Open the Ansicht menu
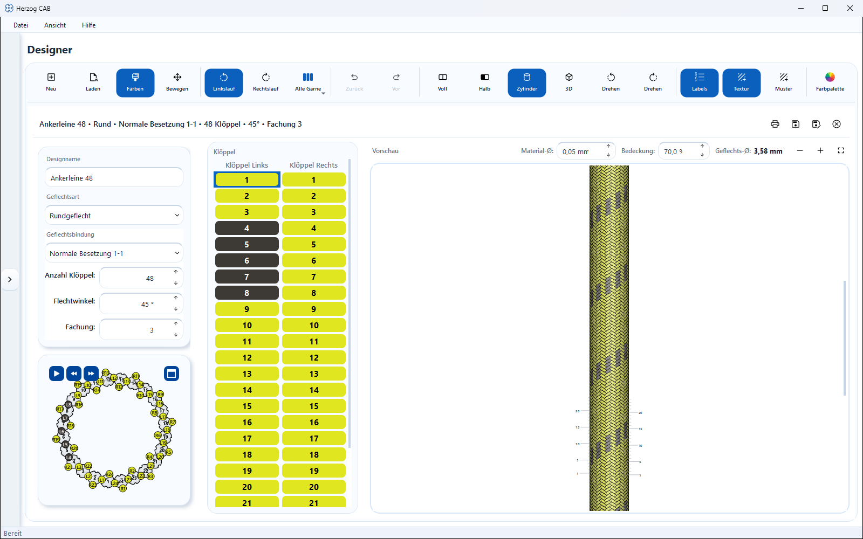863x539 pixels. point(55,25)
